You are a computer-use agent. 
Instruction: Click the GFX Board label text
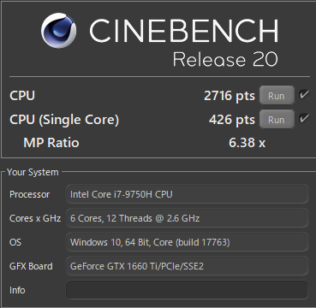[x=31, y=266]
